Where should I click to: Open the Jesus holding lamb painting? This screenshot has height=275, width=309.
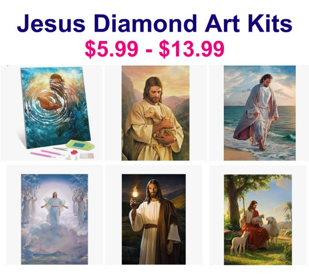(155, 113)
